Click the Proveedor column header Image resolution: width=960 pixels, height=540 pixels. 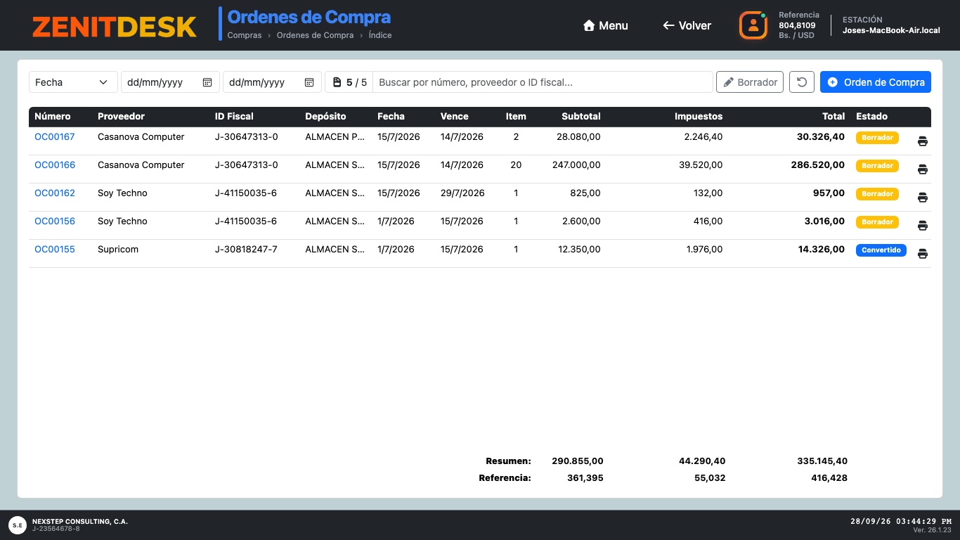pyautogui.click(x=121, y=117)
